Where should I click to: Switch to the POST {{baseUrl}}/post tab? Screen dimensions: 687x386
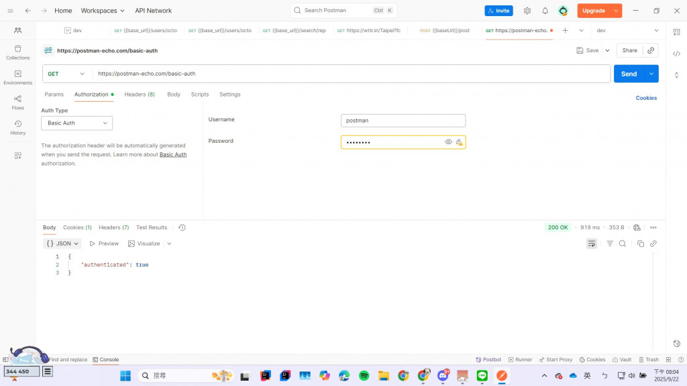(444, 30)
